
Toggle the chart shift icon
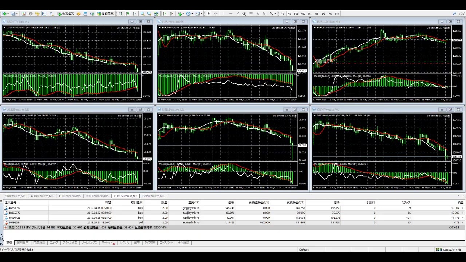[x=171, y=13]
